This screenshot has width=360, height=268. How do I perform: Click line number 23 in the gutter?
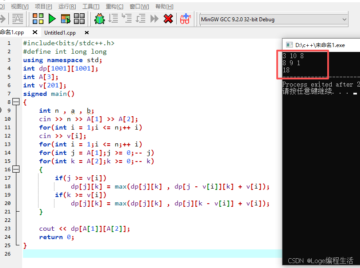pyautogui.click(x=8, y=229)
